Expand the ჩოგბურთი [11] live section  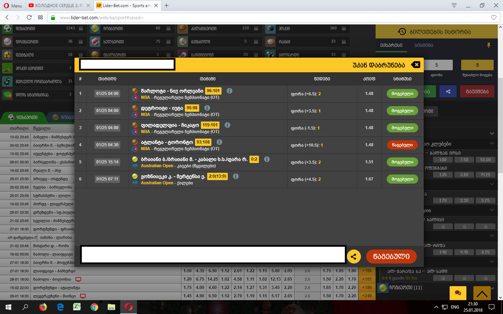436,288
